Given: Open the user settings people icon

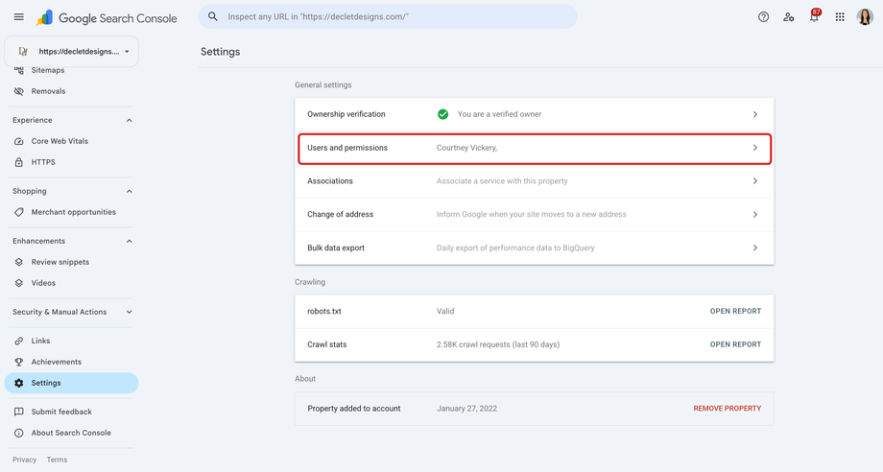Looking at the screenshot, I should 788,17.
